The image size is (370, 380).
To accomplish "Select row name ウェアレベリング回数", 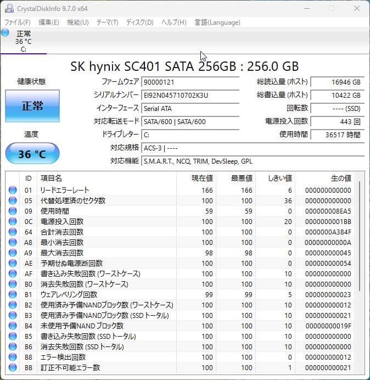I will [x=69, y=294].
